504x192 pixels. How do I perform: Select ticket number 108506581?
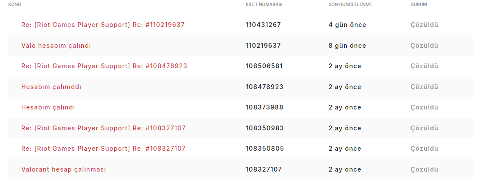point(264,66)
